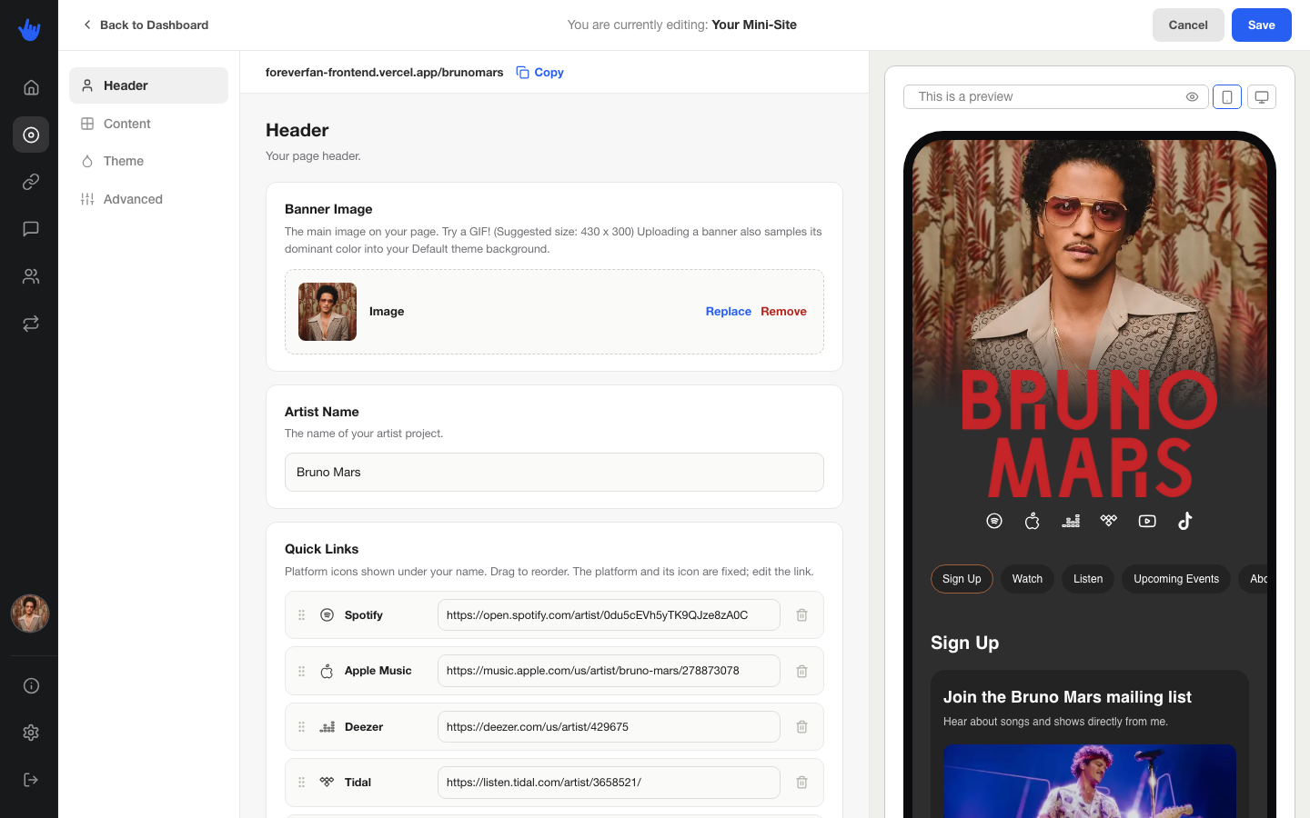1310x818 pixels.
Task: Switch preview to mobile view
Action: pyautogui.click(x=1226, y=97)
